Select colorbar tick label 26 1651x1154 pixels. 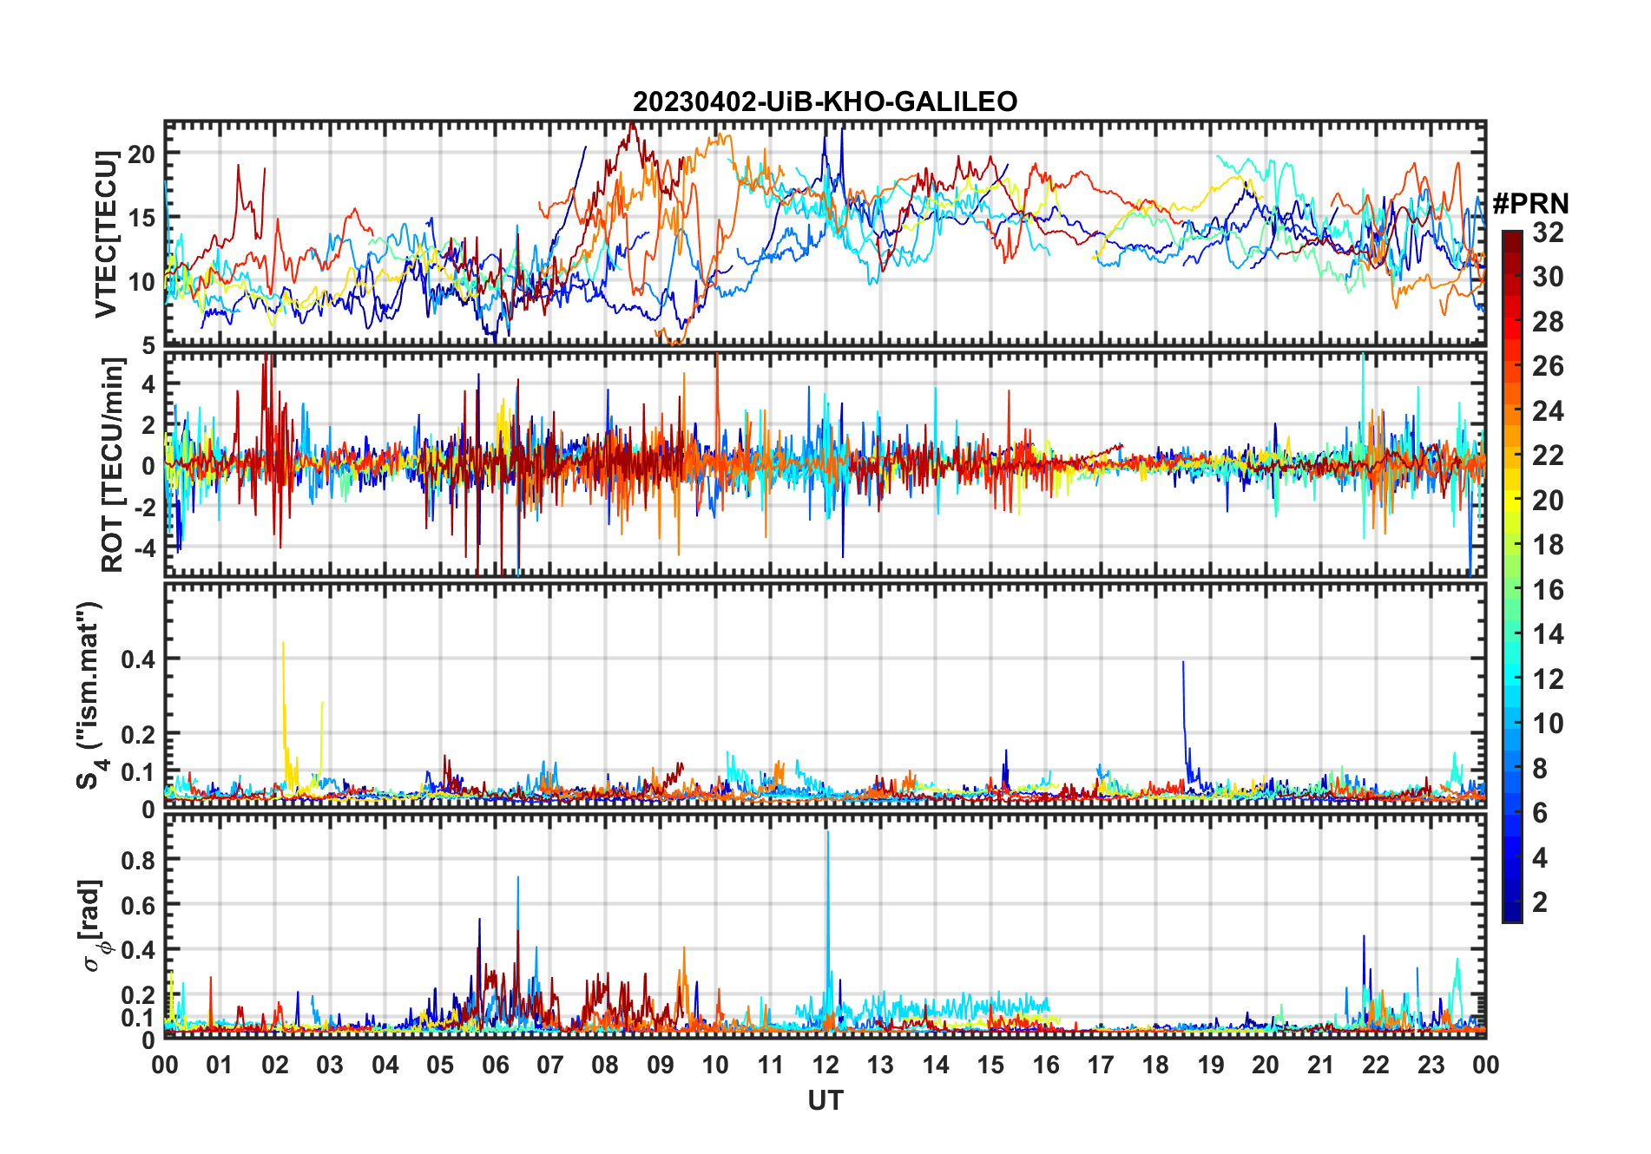click(1548, 366)
